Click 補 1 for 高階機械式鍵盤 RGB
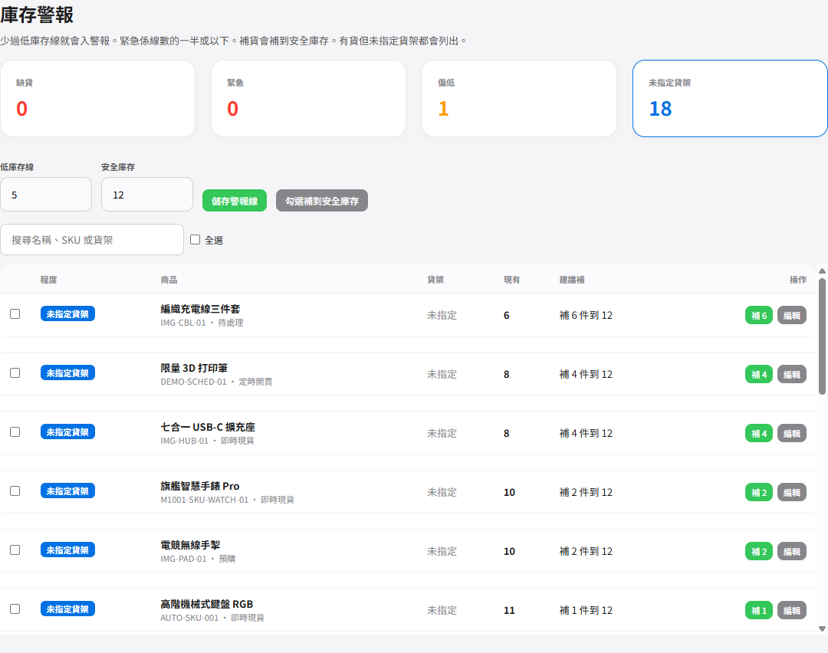 pyautogui.click(x=759, y=611)
